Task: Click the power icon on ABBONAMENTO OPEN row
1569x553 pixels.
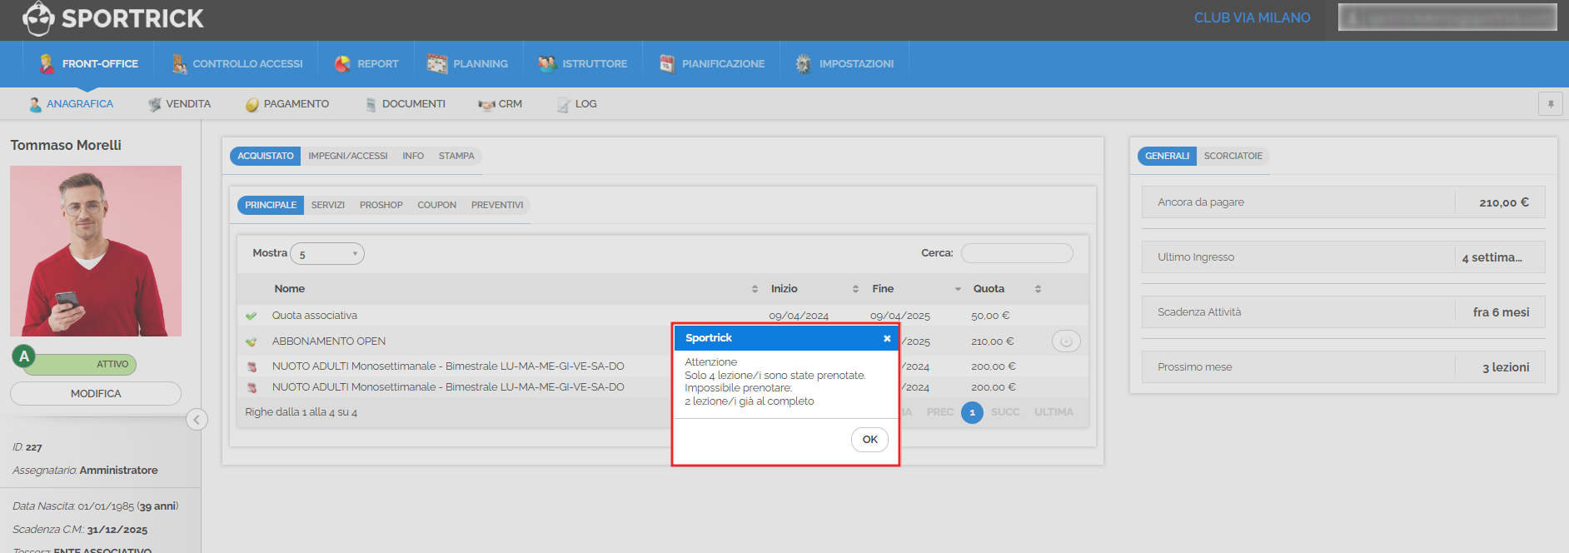Action: [x=1066, y=341]
